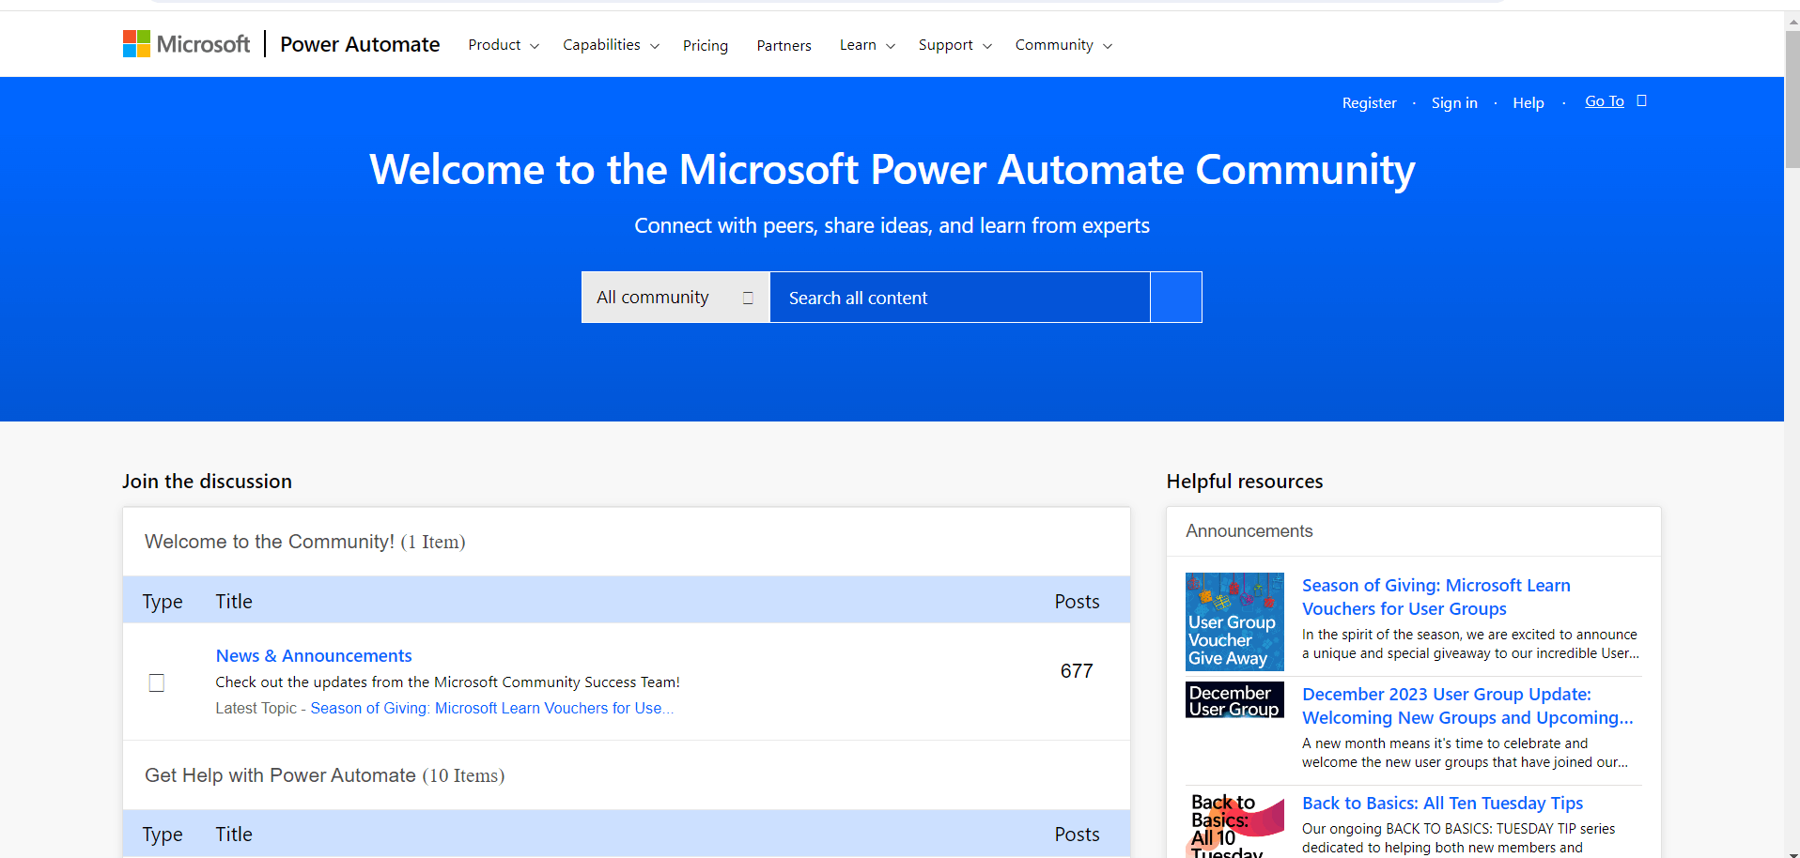Click the 'In the spirit of the season' summary
The height and width of the screenshot is (858, 1800).
point(1470,644)
